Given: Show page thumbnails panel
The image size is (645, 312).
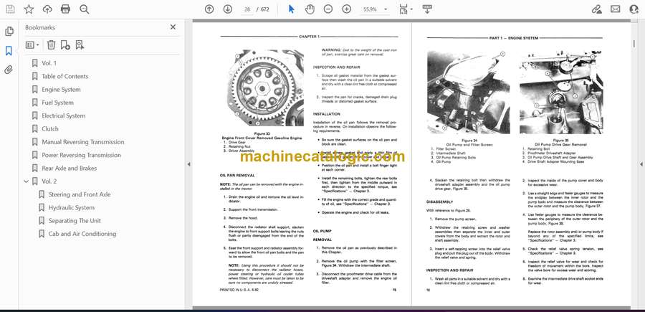Looking at the screenshot, I should pyautogui.click(x=9, y=32).
